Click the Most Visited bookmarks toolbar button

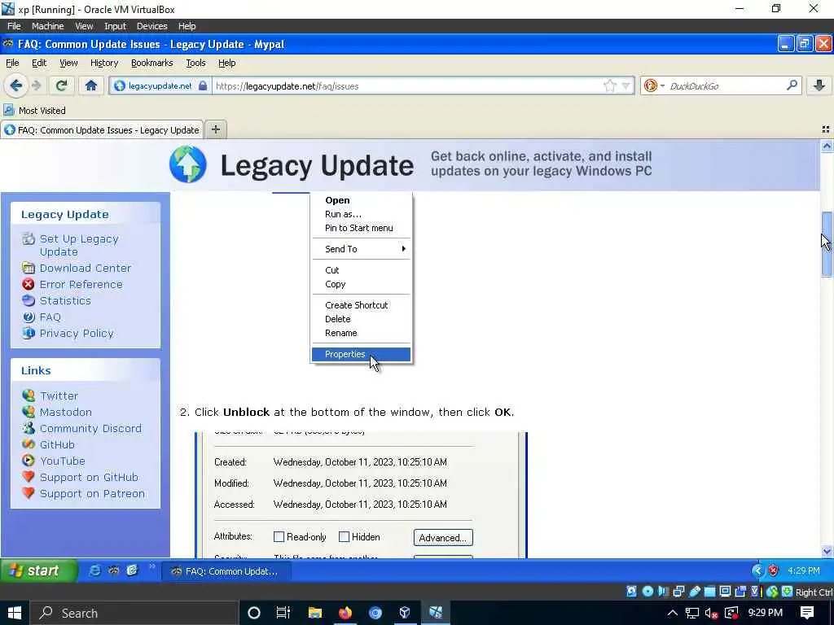[x=34, y=111]
